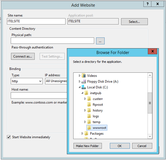Cancel the Browse For Folder dialog
166x160 pixels.
(x=142, y=146)
